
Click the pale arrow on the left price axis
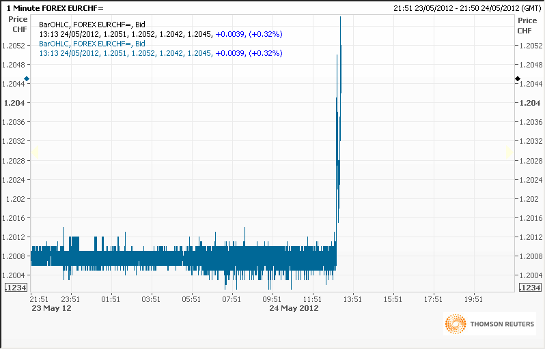[35, 152]
